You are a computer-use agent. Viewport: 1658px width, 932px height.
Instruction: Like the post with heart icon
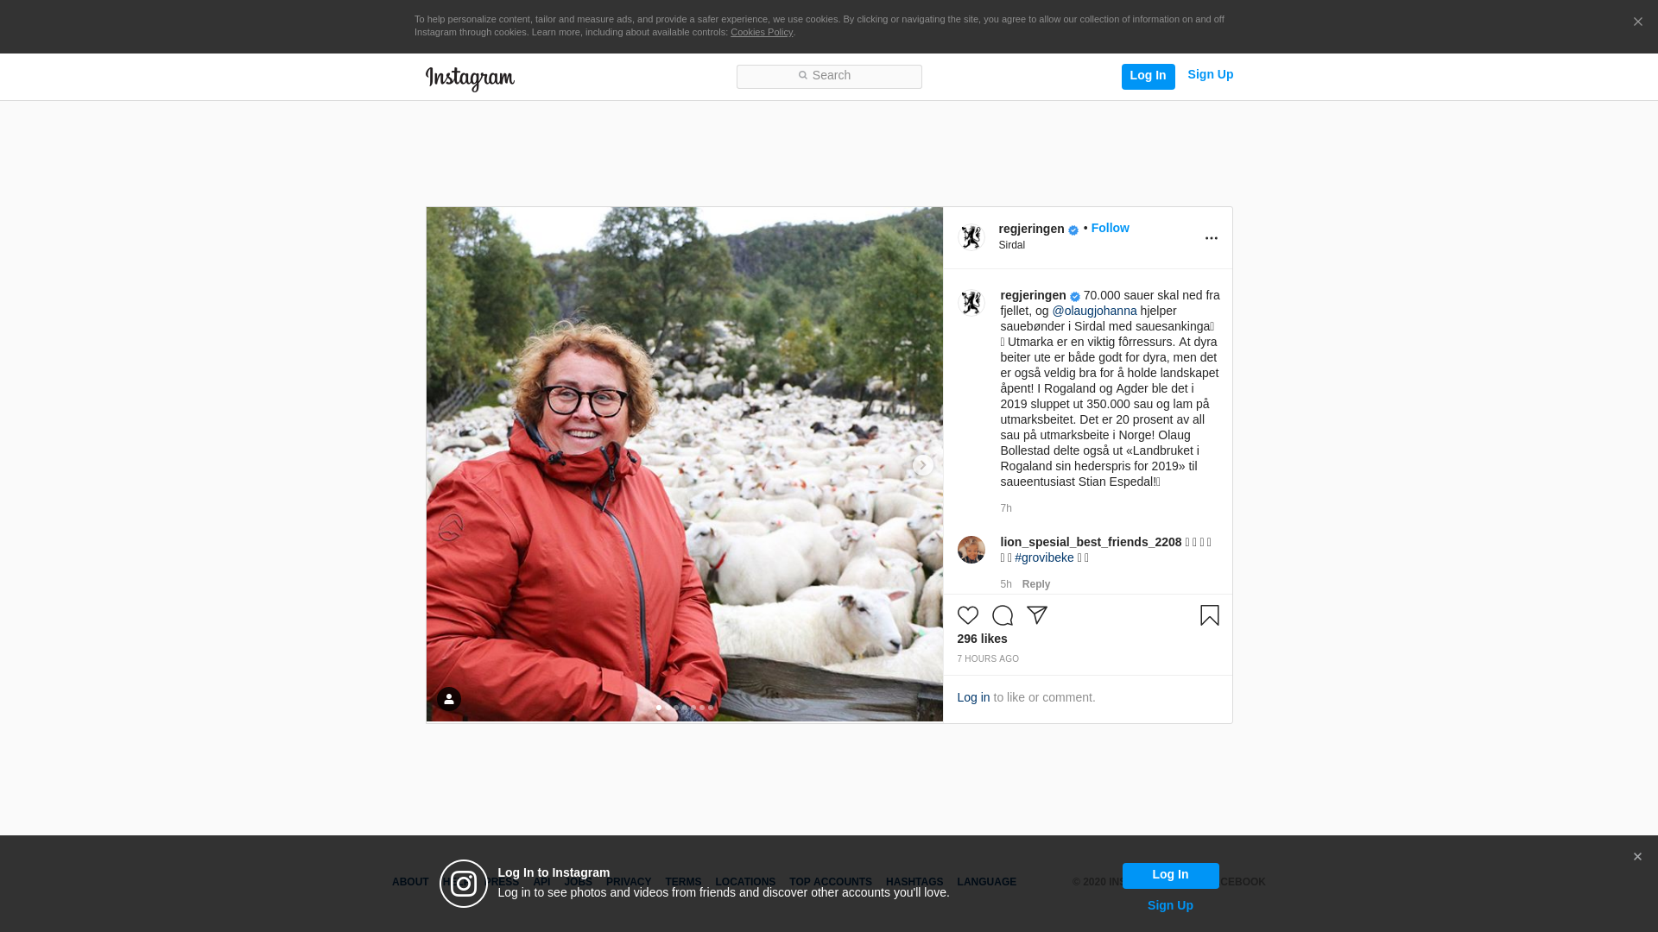click(x=967, y=615)
